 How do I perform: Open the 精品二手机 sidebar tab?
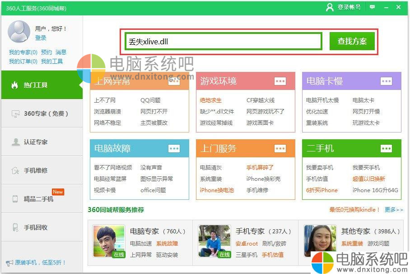coord(42,199)
